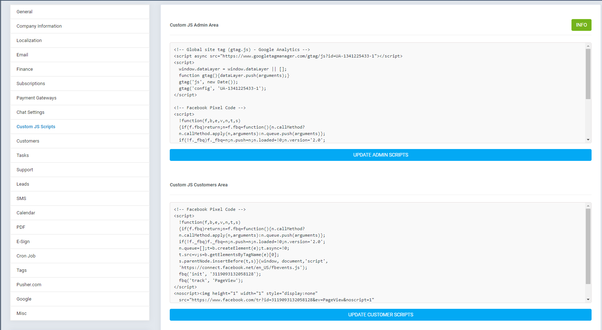This screenshot has height=330, width=602.
Task: Click the 'Custom JS Customers Area' heading
Action: coord(199,185)
